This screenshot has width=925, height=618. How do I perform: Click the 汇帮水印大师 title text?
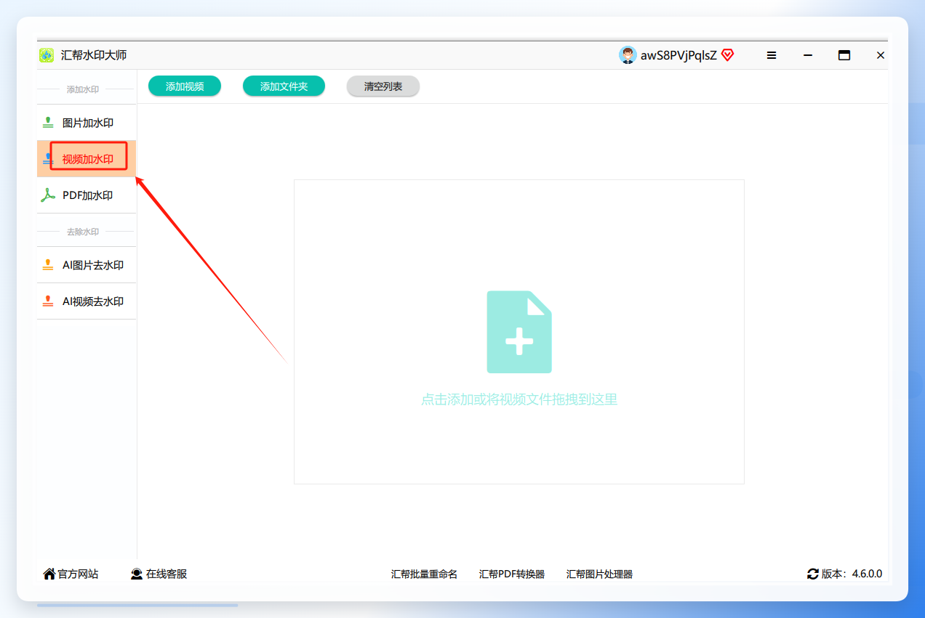[94, 55]
